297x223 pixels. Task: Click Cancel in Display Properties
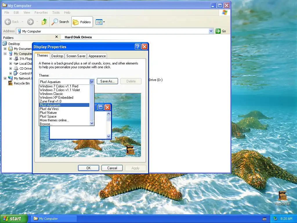pyautogui.click(x=112, y=168)
